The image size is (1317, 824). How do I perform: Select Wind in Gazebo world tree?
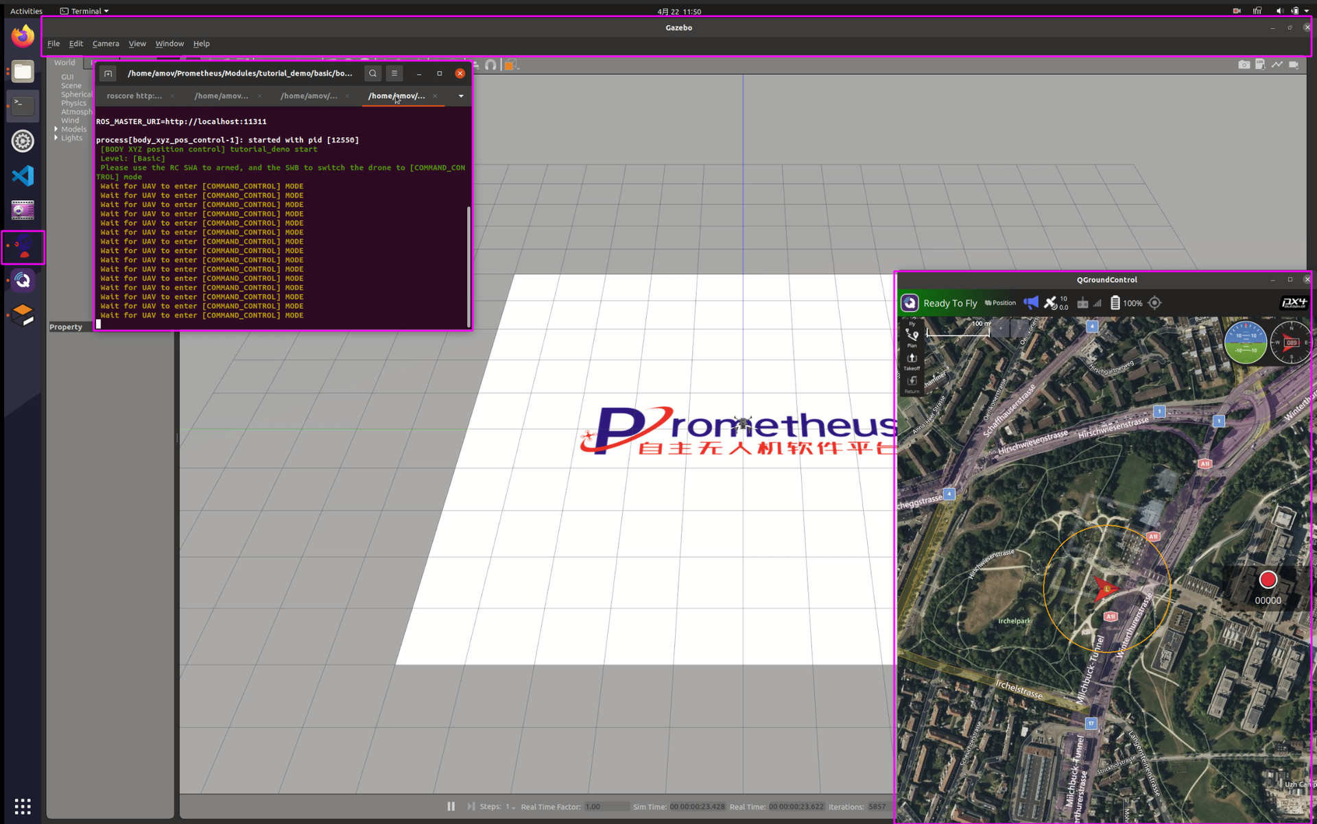click(70, 120)
